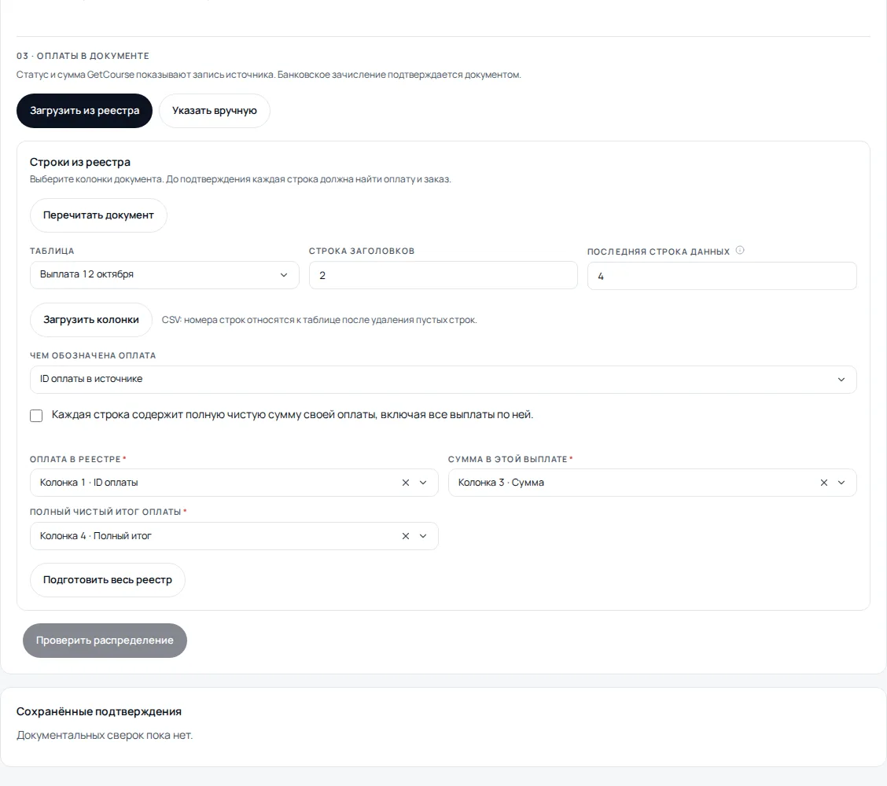Screen dimensions: 887x786
Task: Open the Чем обозначена оплата dropdown
Action: 443,380
